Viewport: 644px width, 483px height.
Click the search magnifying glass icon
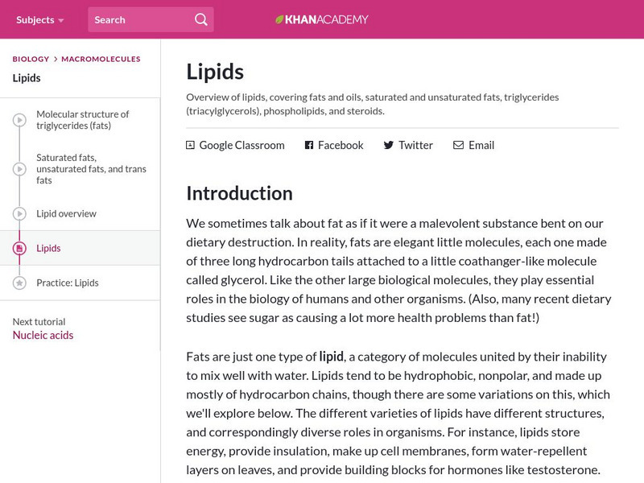(x=200, y=19)
